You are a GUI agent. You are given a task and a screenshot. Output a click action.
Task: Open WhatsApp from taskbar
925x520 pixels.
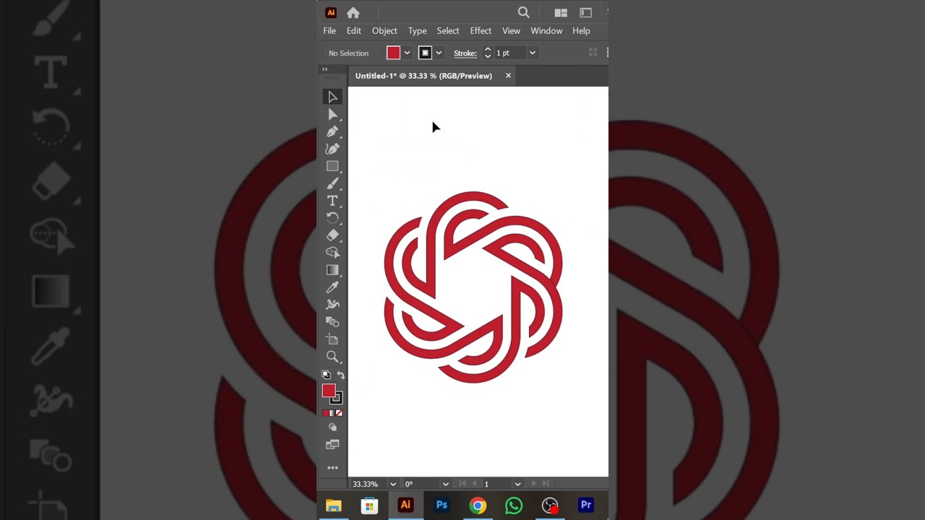coord(514,506)
